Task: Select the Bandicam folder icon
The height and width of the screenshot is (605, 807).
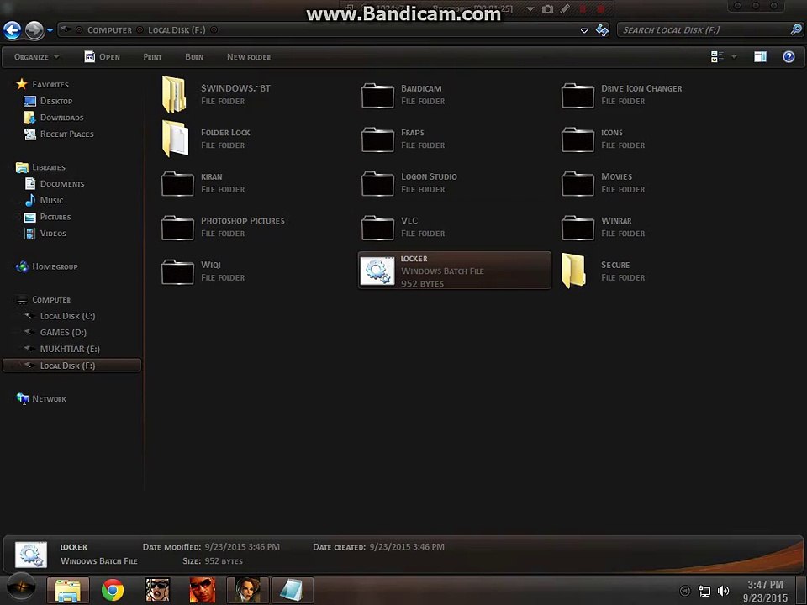Action: 377,95
